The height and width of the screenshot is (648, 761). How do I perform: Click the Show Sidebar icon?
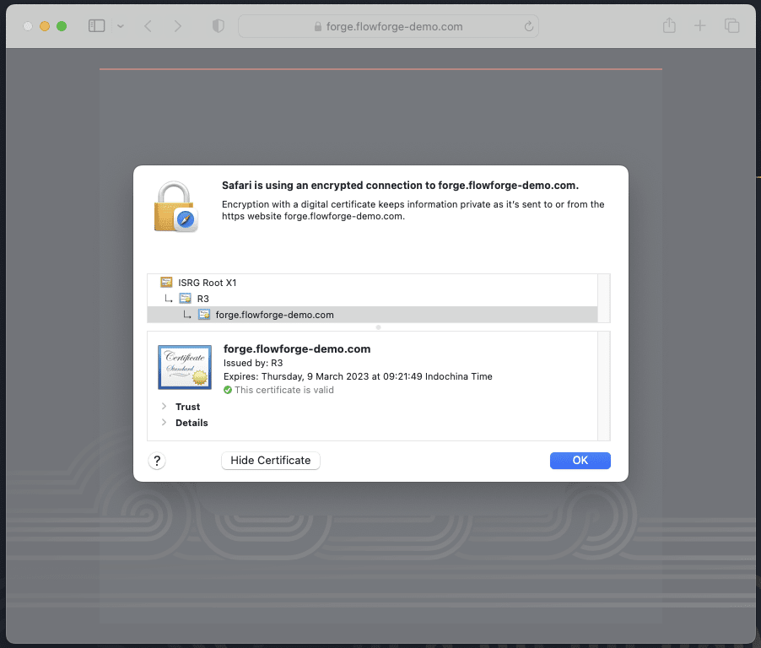tap(97, 26)
